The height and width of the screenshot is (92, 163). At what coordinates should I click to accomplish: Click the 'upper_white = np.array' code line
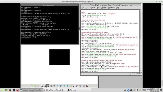pyautogui.click(x=95, y=65)
